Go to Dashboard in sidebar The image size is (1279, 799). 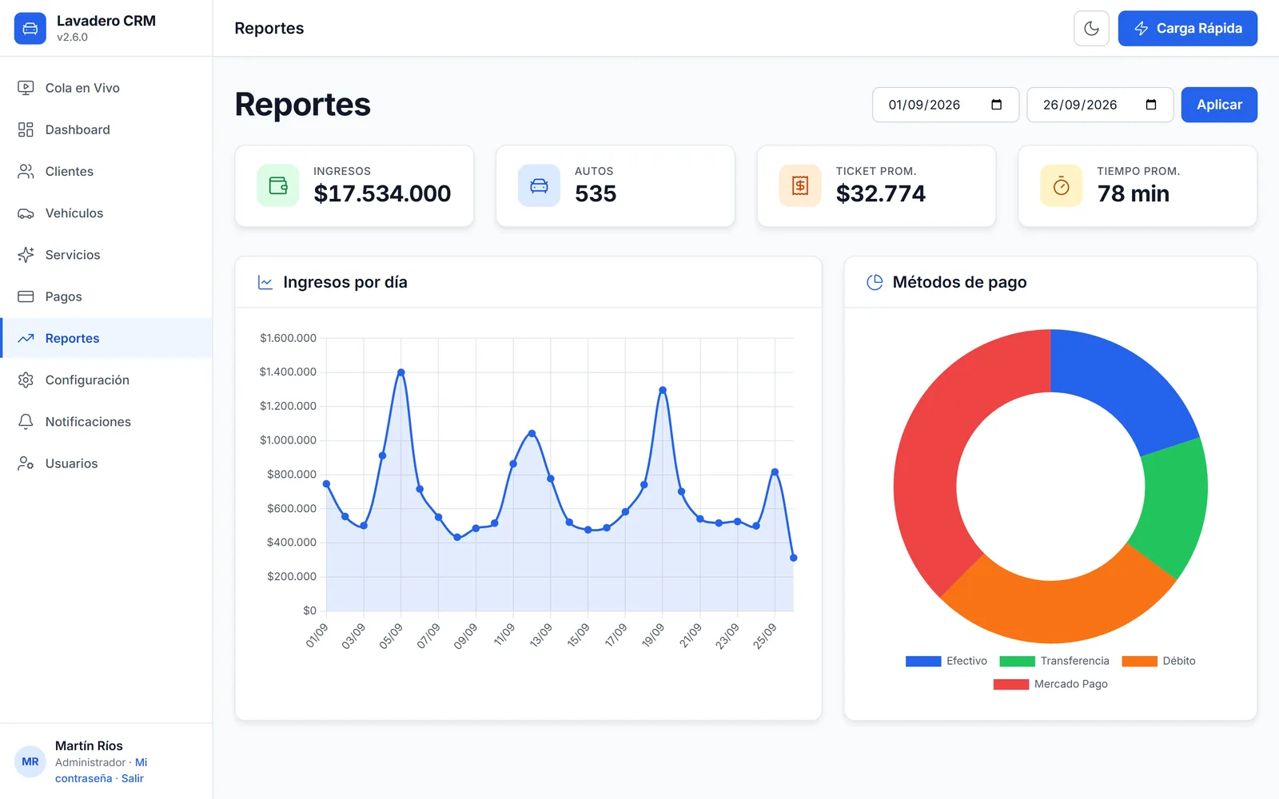pos(106,129)
